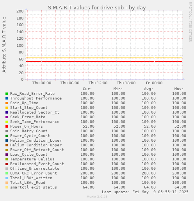
Task: Click the Munin 2.0.49 footer text
Action: click(x=97, y=197)
